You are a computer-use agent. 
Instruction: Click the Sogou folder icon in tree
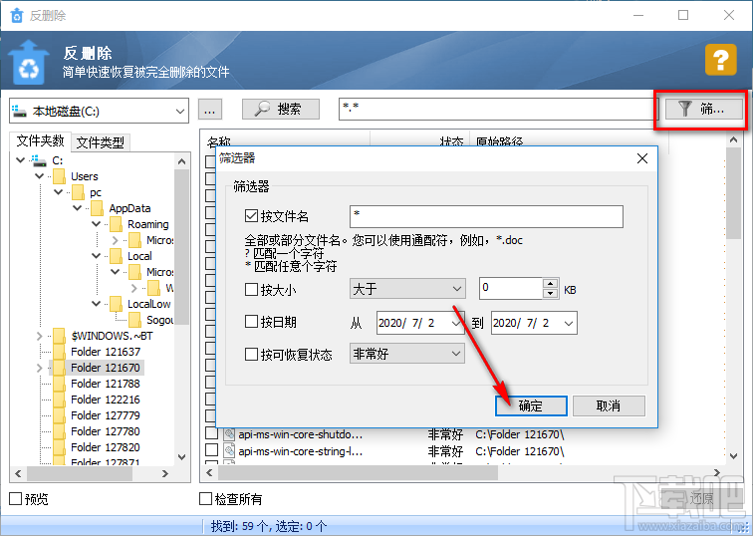(134, 320)
